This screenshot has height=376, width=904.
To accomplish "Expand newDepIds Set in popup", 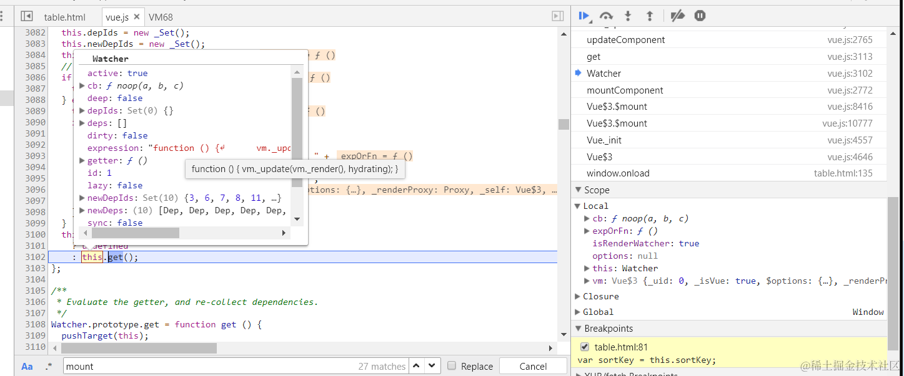I will 82,198.
